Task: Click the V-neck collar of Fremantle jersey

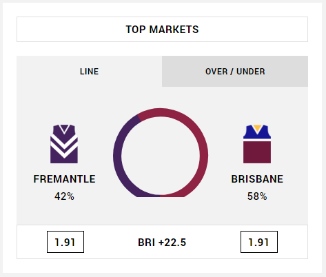Action: (x=64, y=129)
